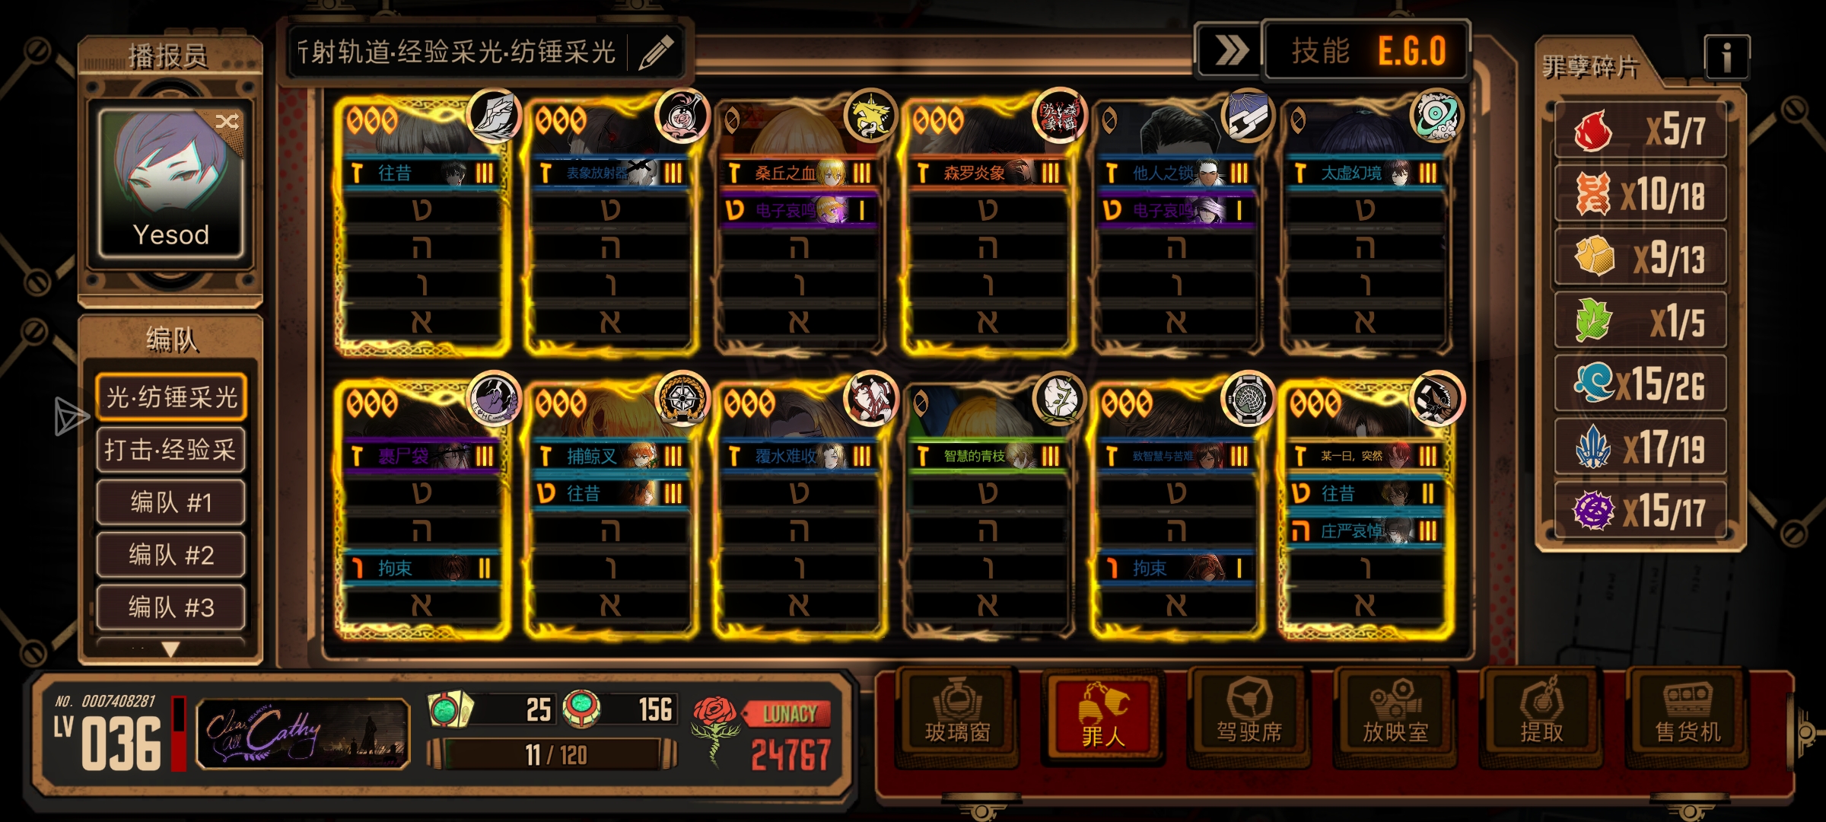Screen dimensions: 1826x822
Task: Select the 光·纺锤采光 team preset
Action: tap(171, 397)
